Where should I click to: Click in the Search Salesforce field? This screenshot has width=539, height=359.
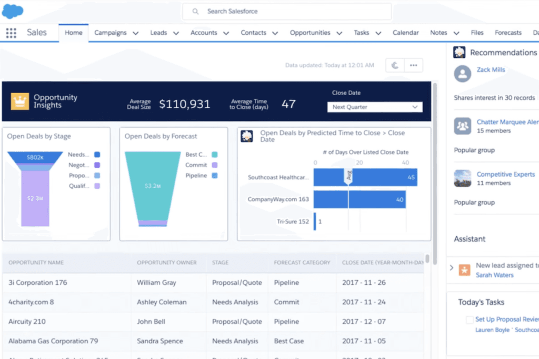pos(287,12)
